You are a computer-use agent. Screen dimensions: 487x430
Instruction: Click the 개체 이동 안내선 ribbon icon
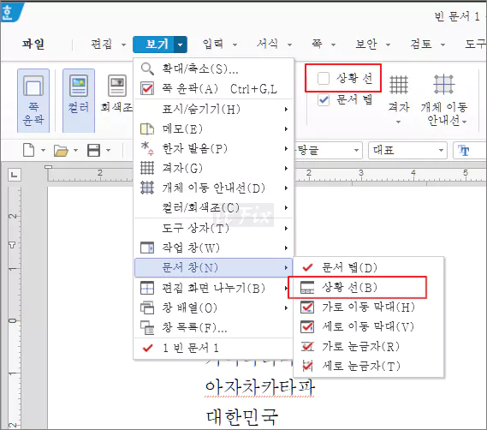[x=444, y=85]
